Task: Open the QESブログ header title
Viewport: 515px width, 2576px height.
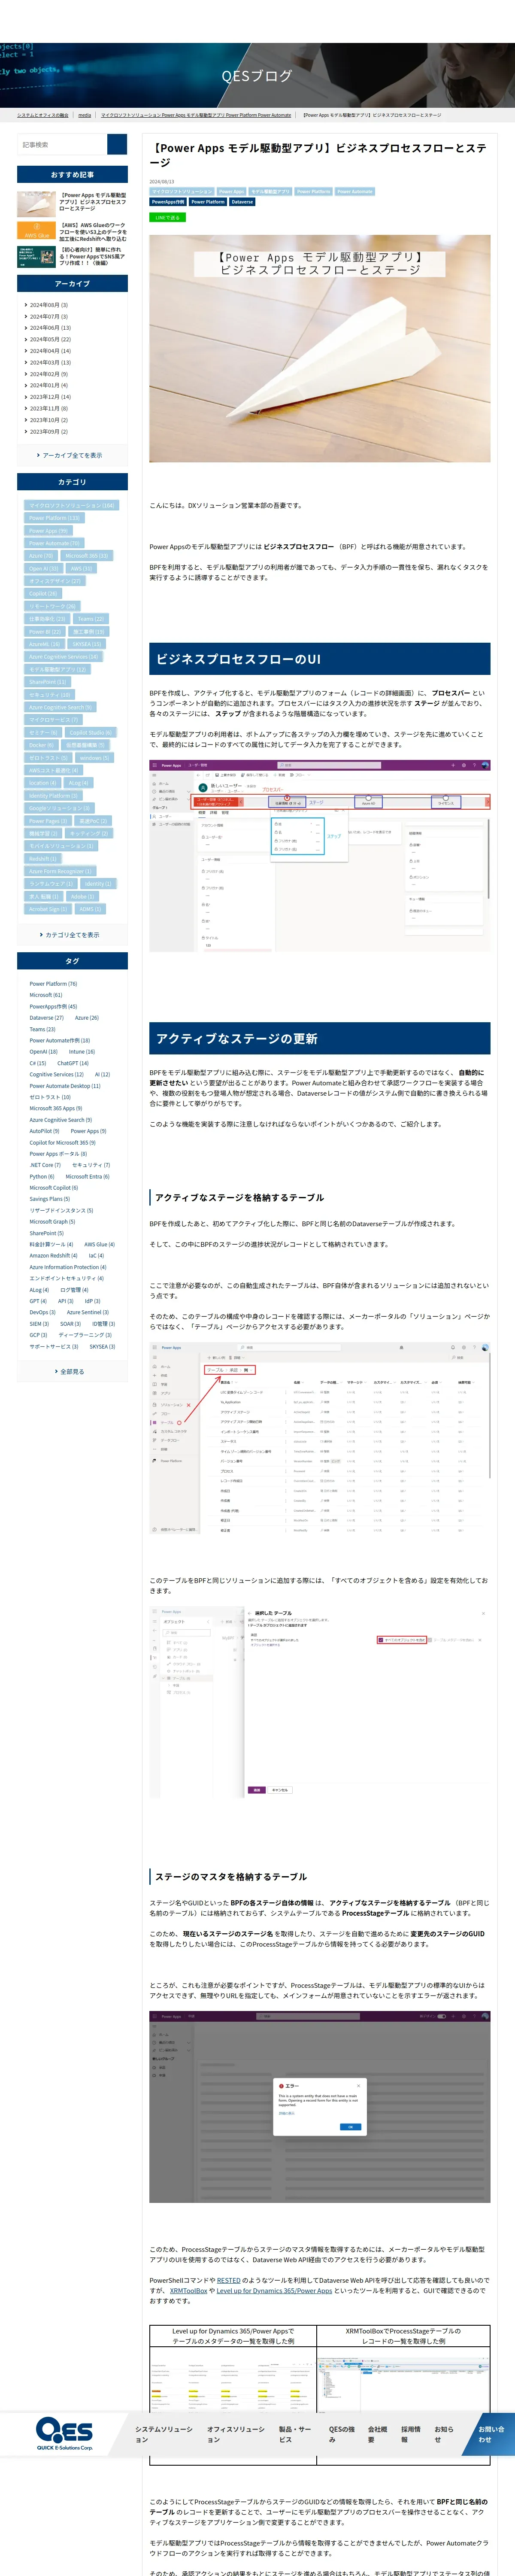Action: click(257, 75)
